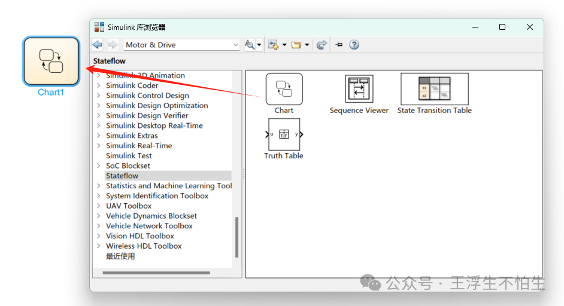The height and width of the screenshot is (306, 564).
Task: Select Vehicle Network Toolbox library
Action: (149, 226)
